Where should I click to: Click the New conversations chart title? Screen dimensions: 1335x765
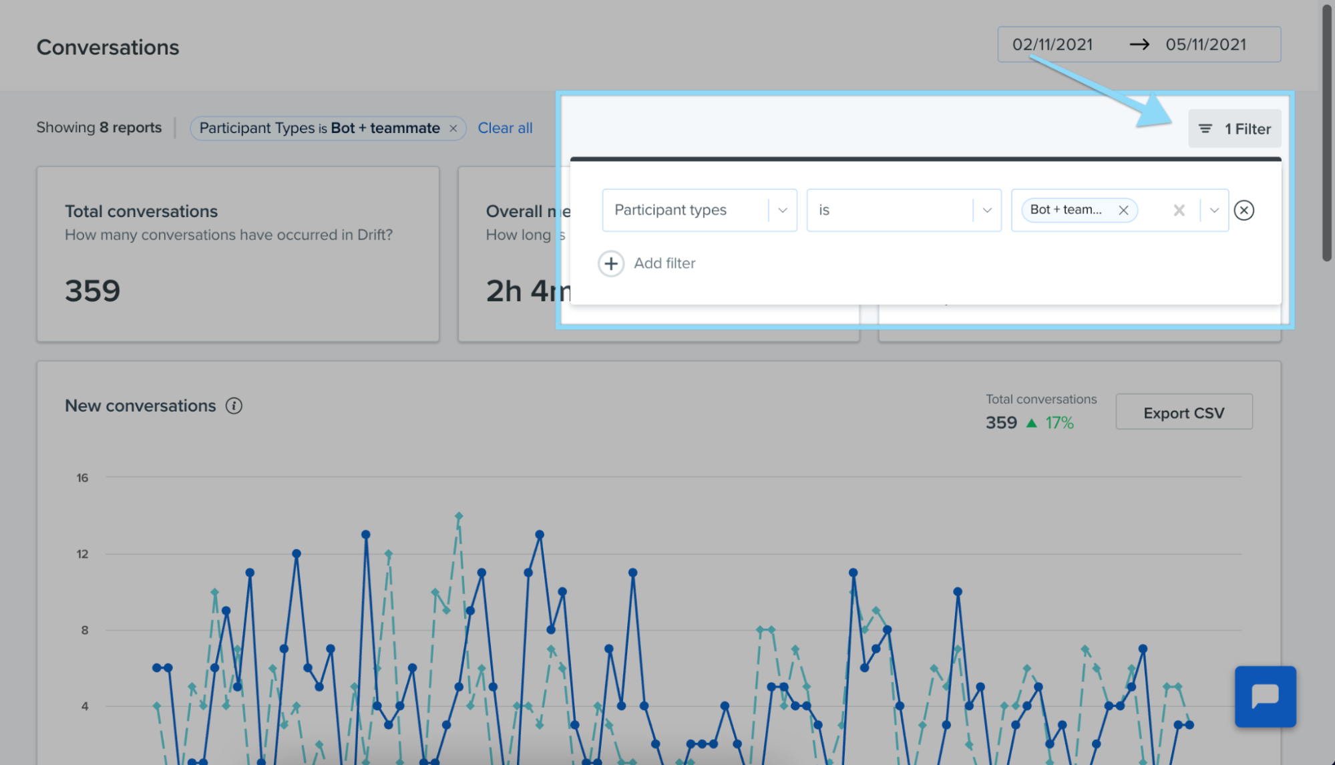[x=140, y=406]
